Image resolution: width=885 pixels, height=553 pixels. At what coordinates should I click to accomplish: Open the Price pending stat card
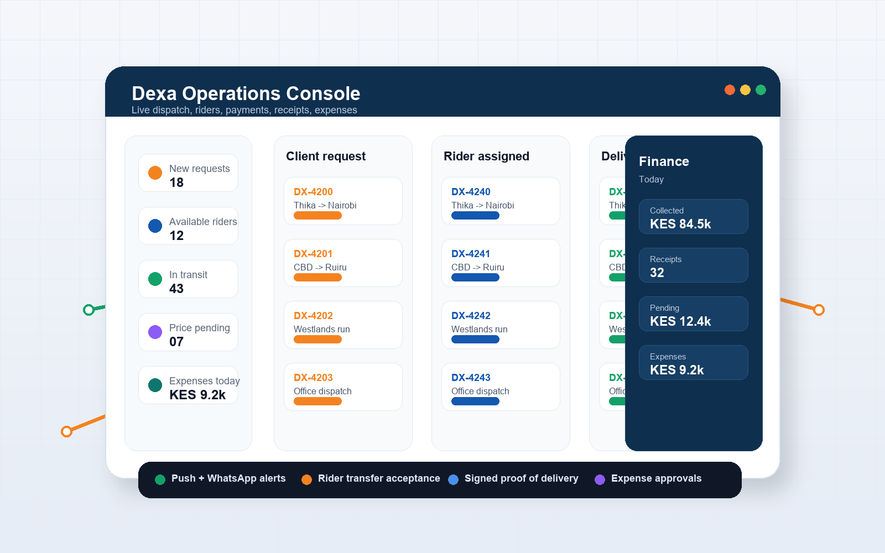(188, 332)
